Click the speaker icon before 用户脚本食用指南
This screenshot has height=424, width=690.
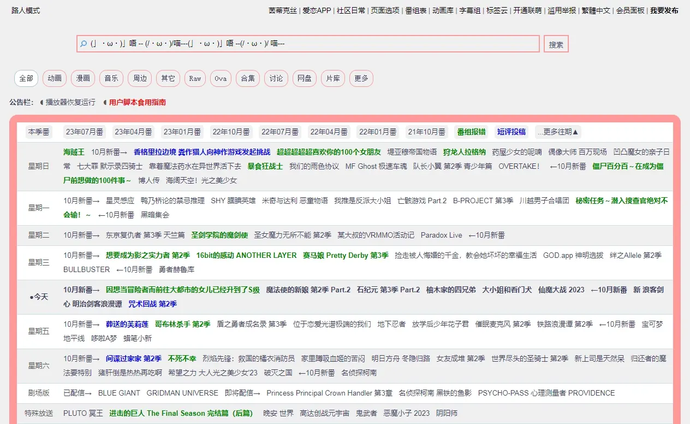(105, 102)
